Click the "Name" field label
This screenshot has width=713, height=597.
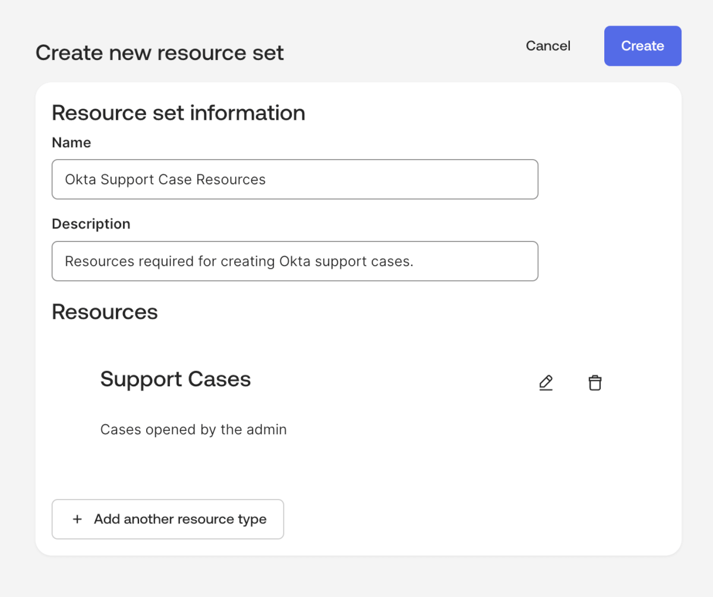click(x=71, y=142)
